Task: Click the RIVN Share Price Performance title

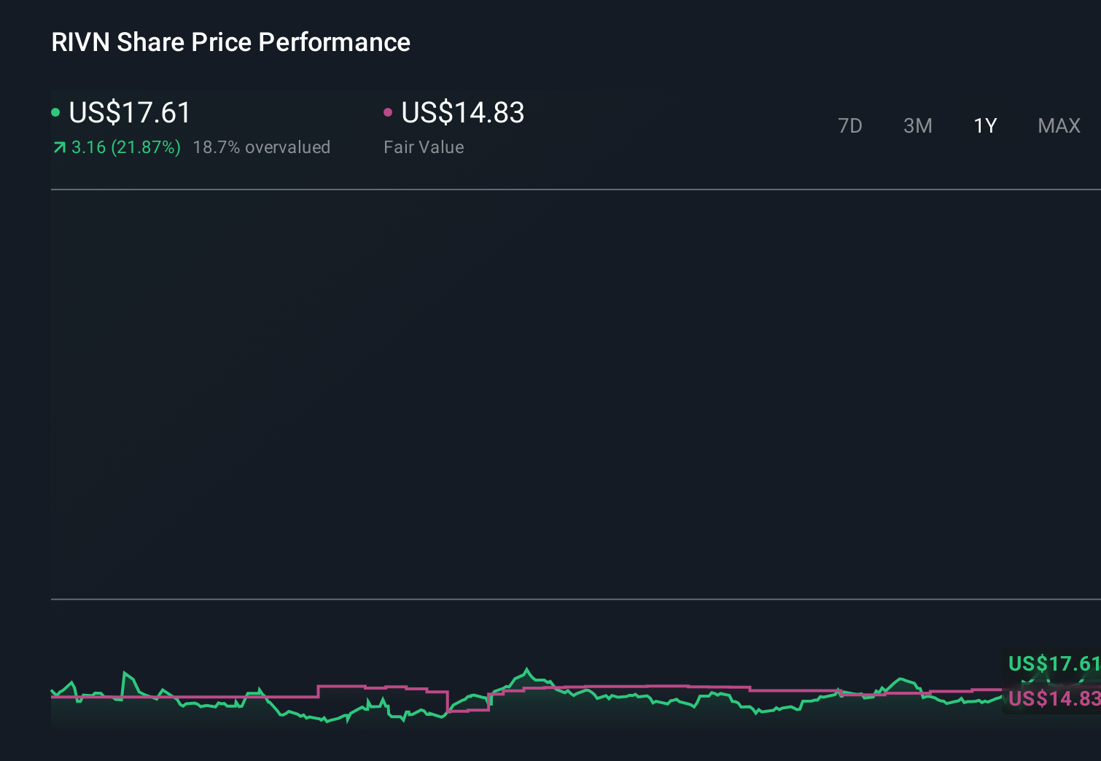Action: point(230,42)
